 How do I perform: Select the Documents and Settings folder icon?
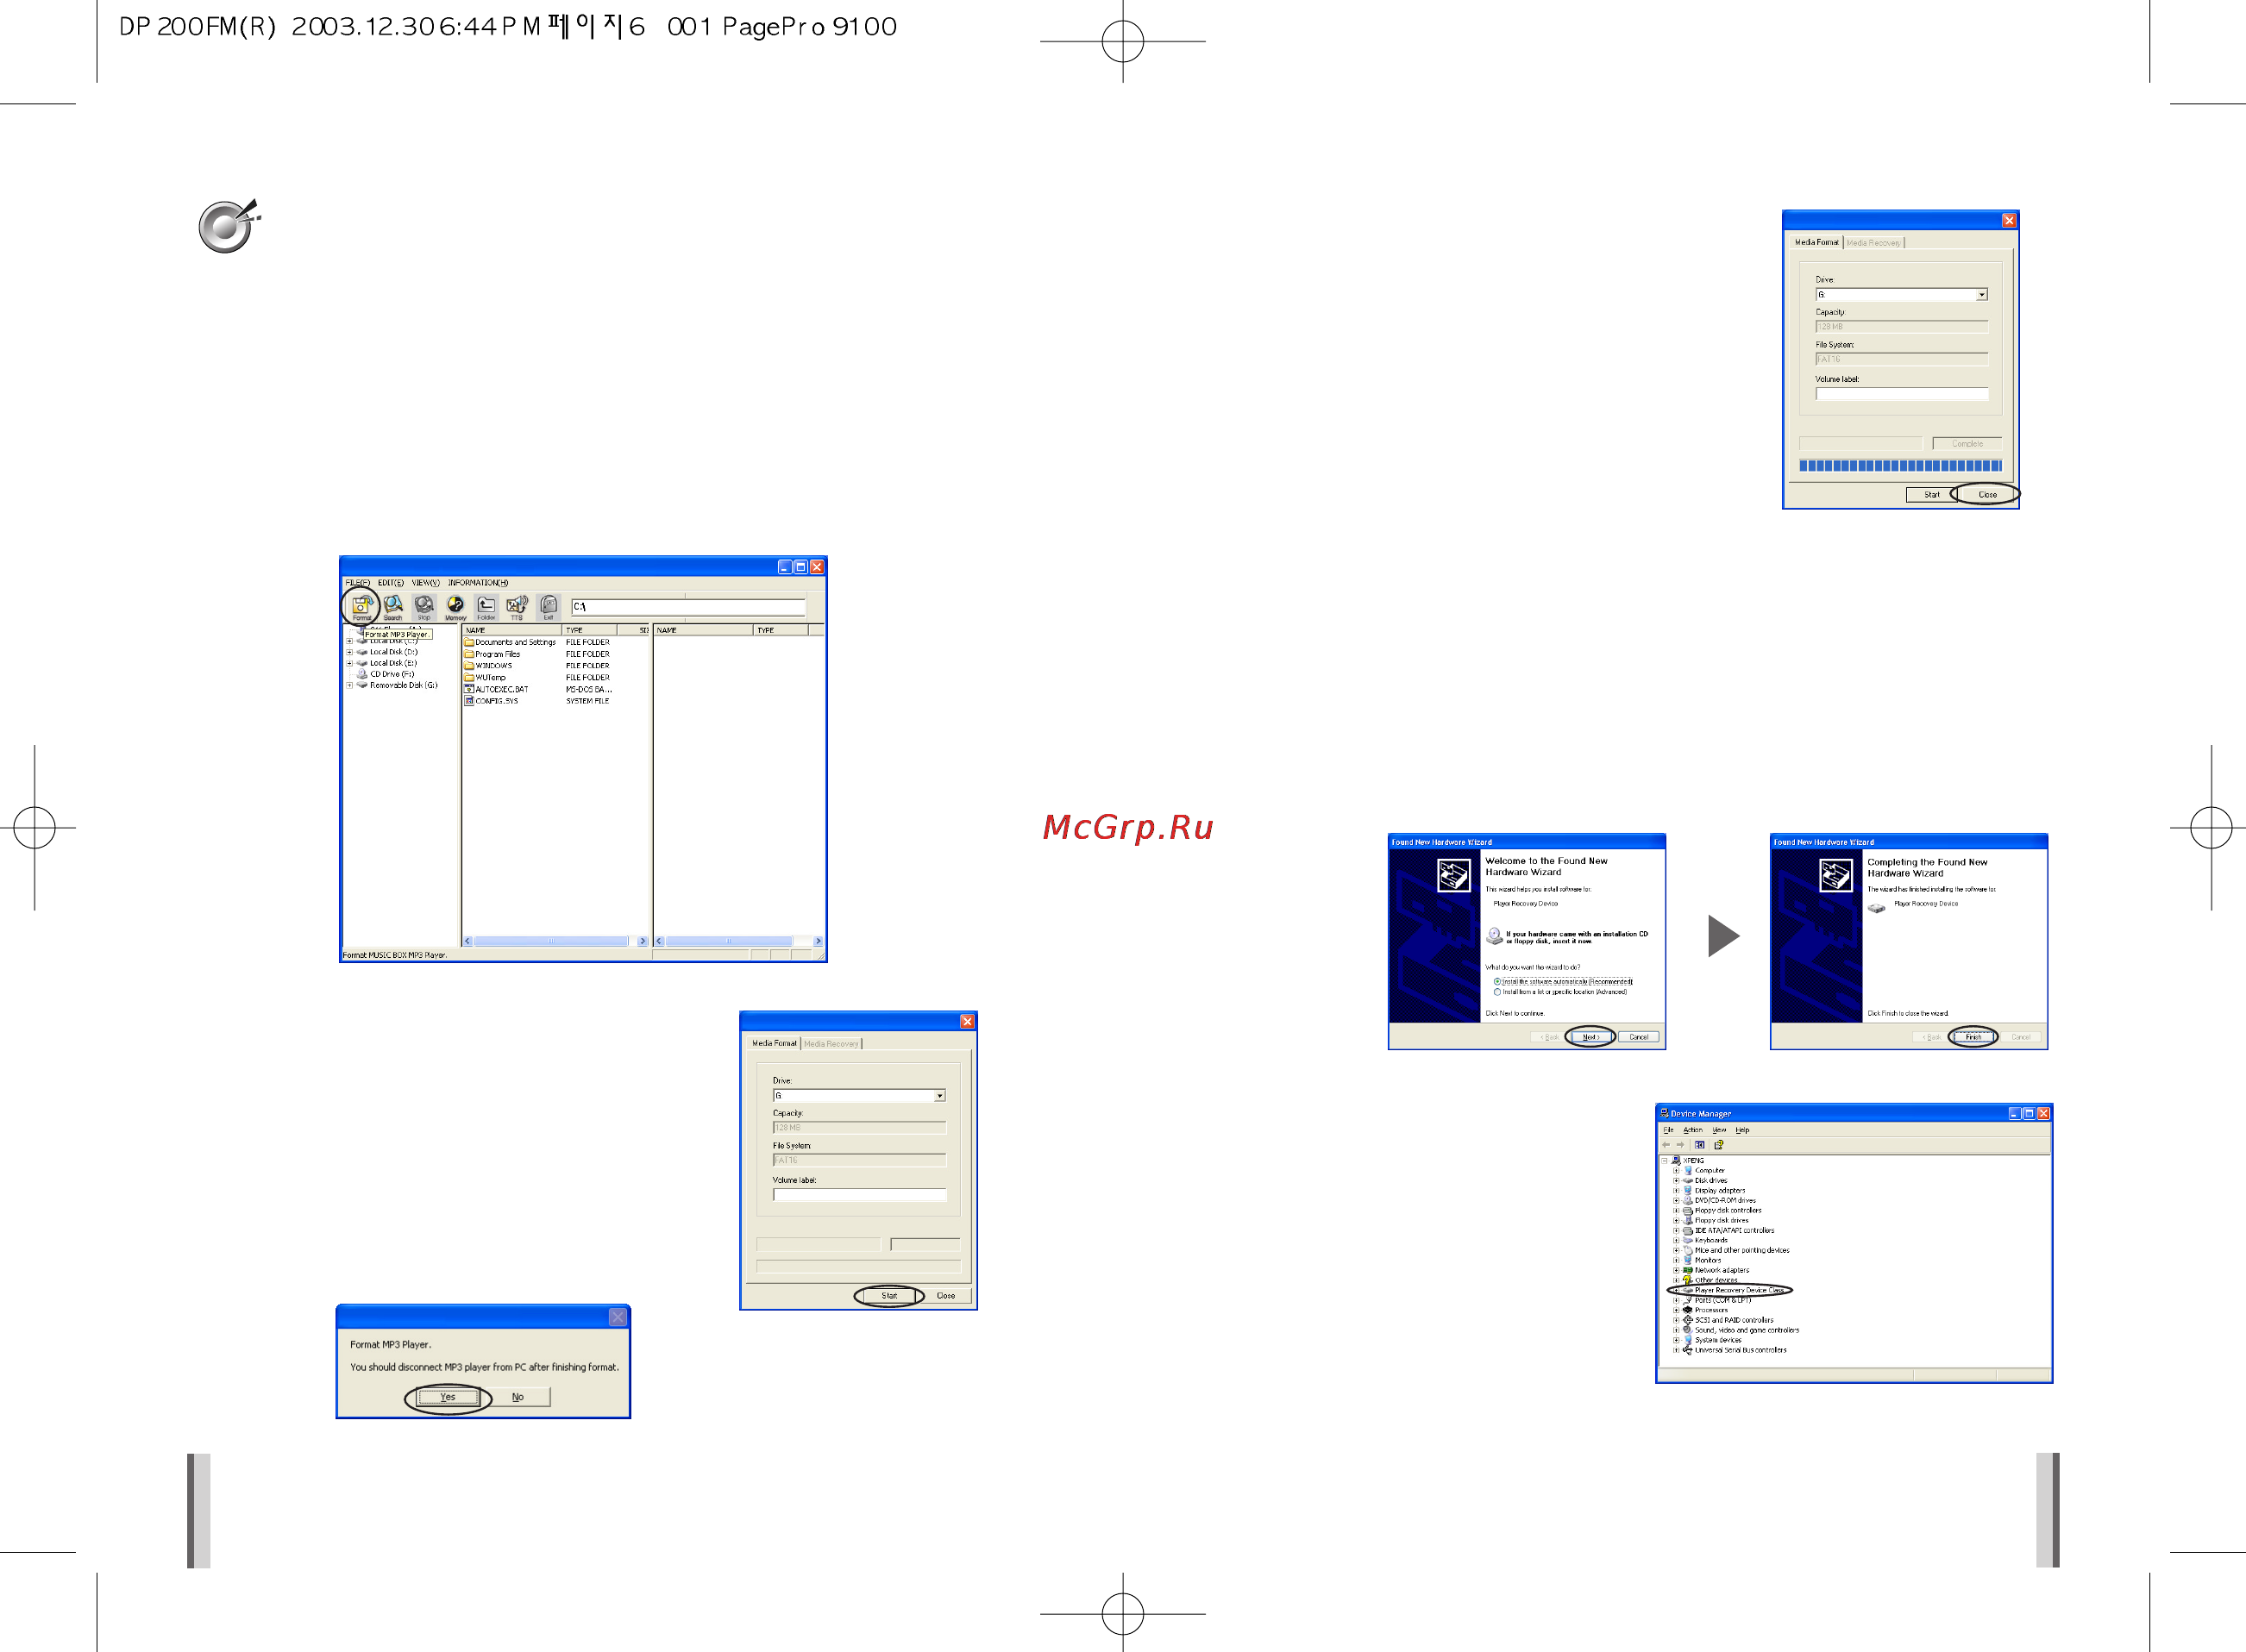click(x=469, y=642)
